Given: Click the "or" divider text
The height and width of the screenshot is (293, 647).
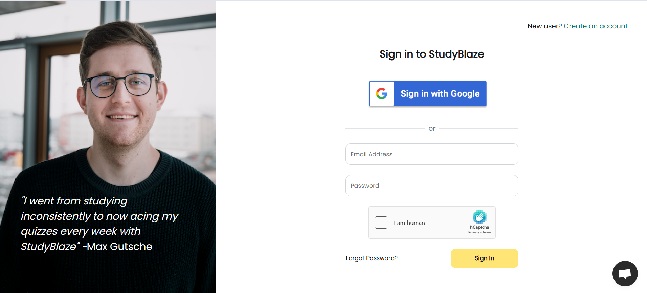Looking at the screenshot, I should click(x=432, y=129).
